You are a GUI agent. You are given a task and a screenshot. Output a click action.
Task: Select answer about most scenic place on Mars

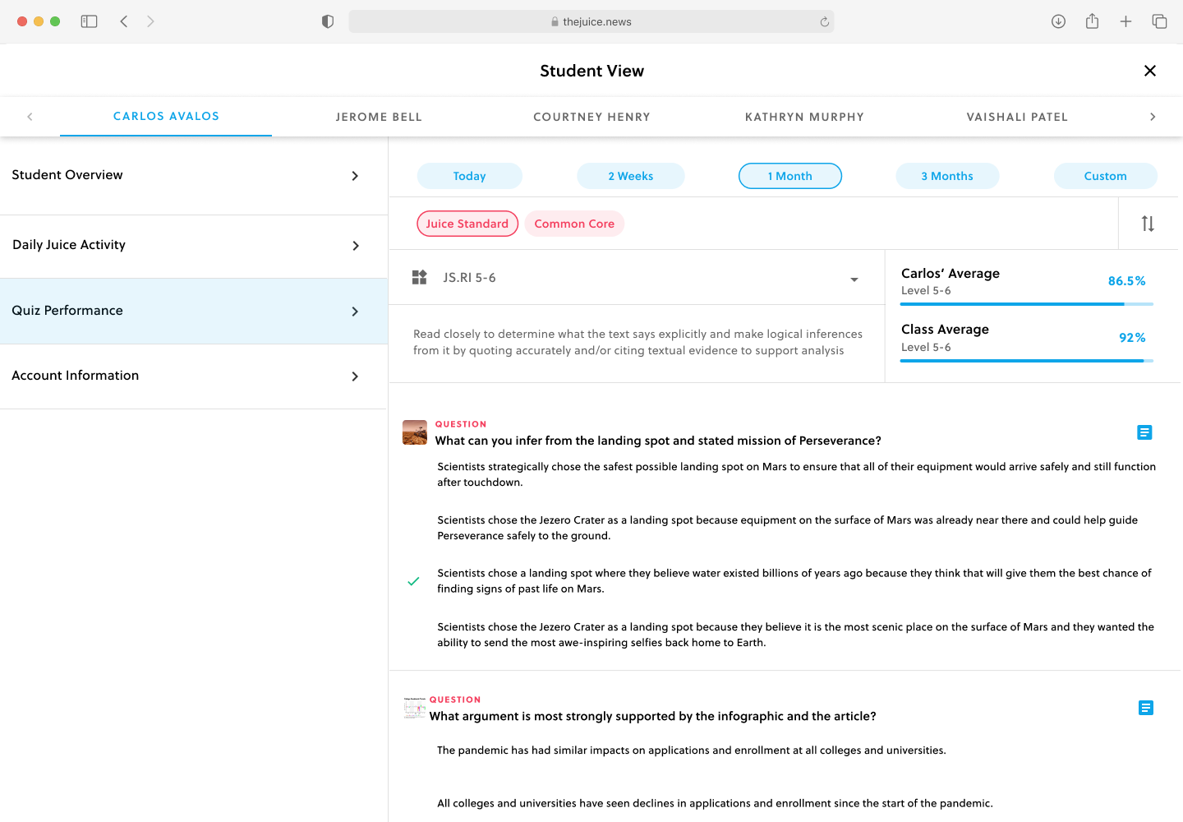pos(795,635)
